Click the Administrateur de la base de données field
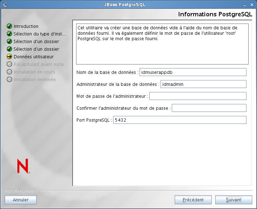257x209 pixels. [203, 84]
